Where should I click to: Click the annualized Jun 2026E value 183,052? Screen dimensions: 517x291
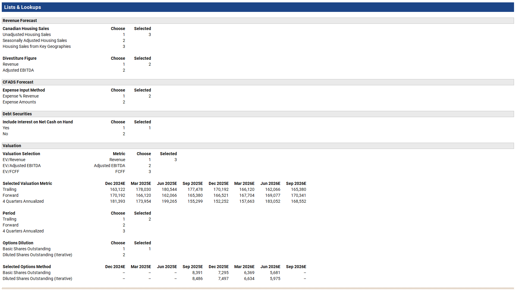pyautogui.click(x=273, y=201)
